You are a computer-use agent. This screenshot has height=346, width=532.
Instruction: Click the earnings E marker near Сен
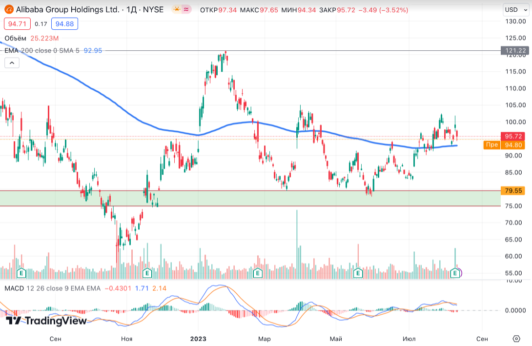tap(21, 272)
